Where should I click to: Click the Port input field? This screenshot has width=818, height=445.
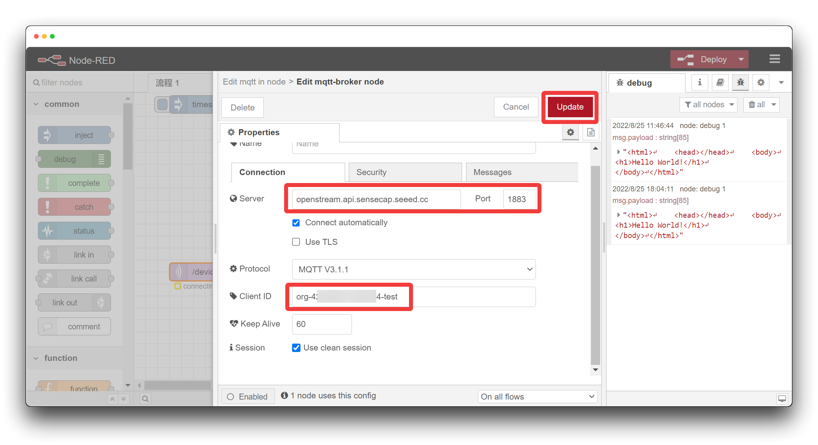[x=519, y=199]
